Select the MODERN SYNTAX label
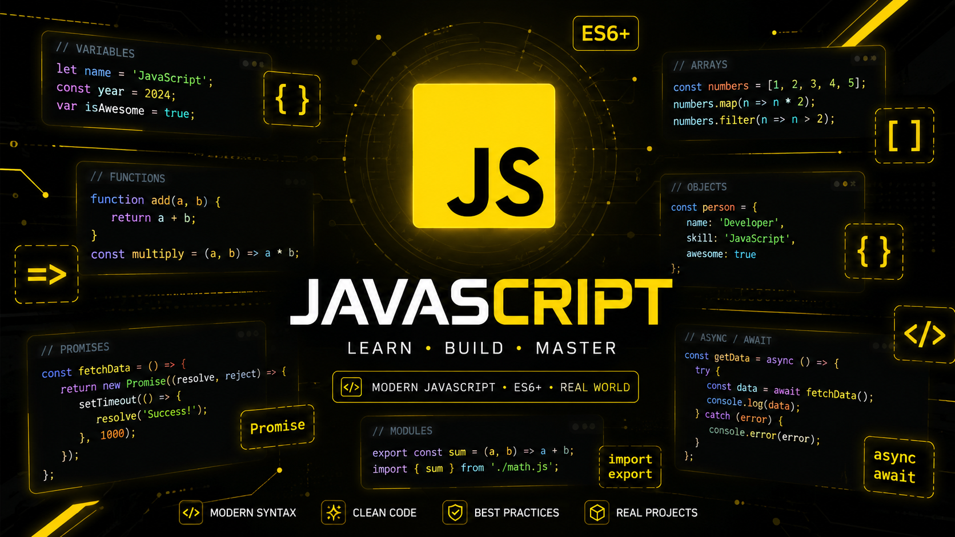 point(253,513)
